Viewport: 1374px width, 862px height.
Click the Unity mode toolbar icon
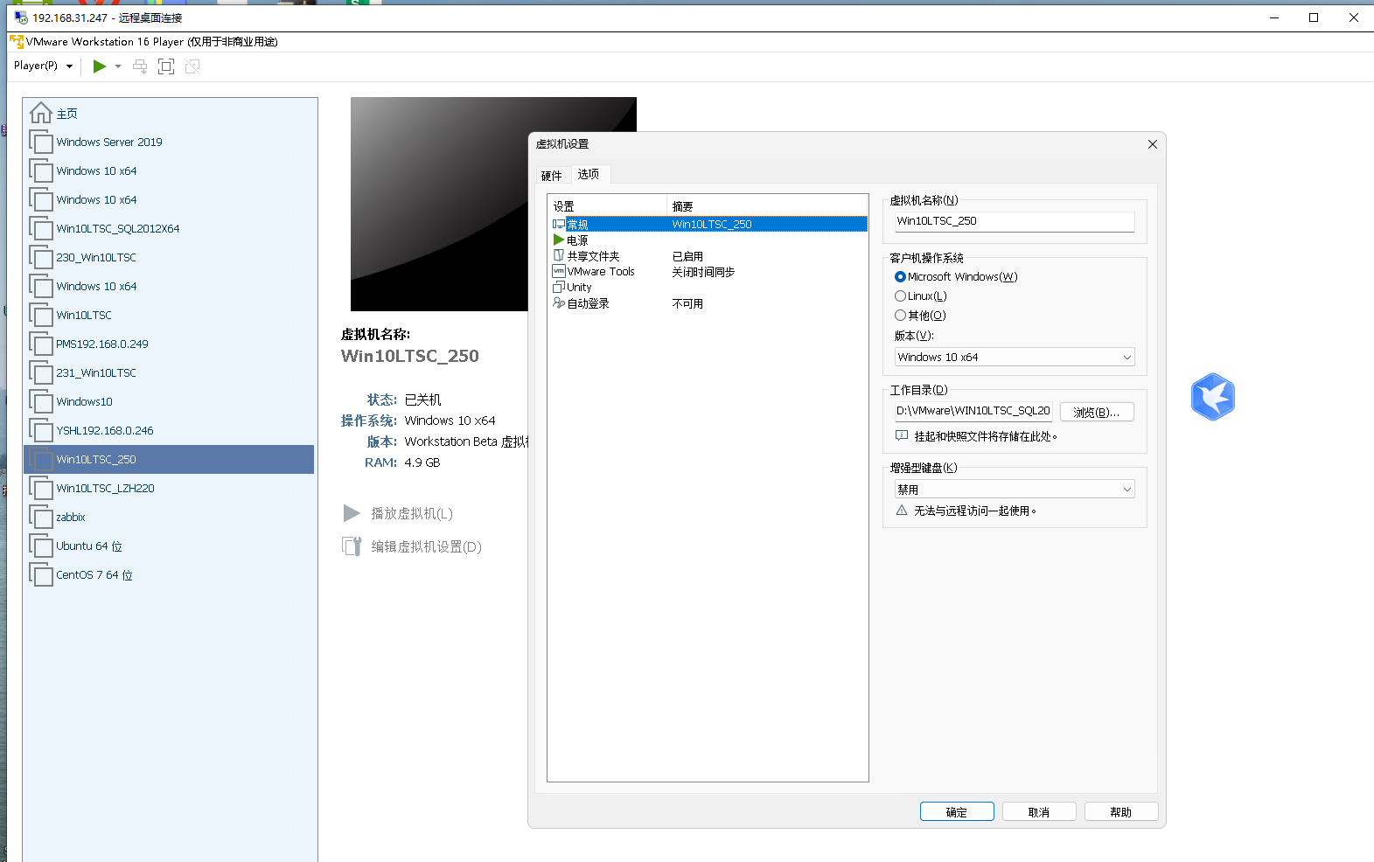pos(192,66)
